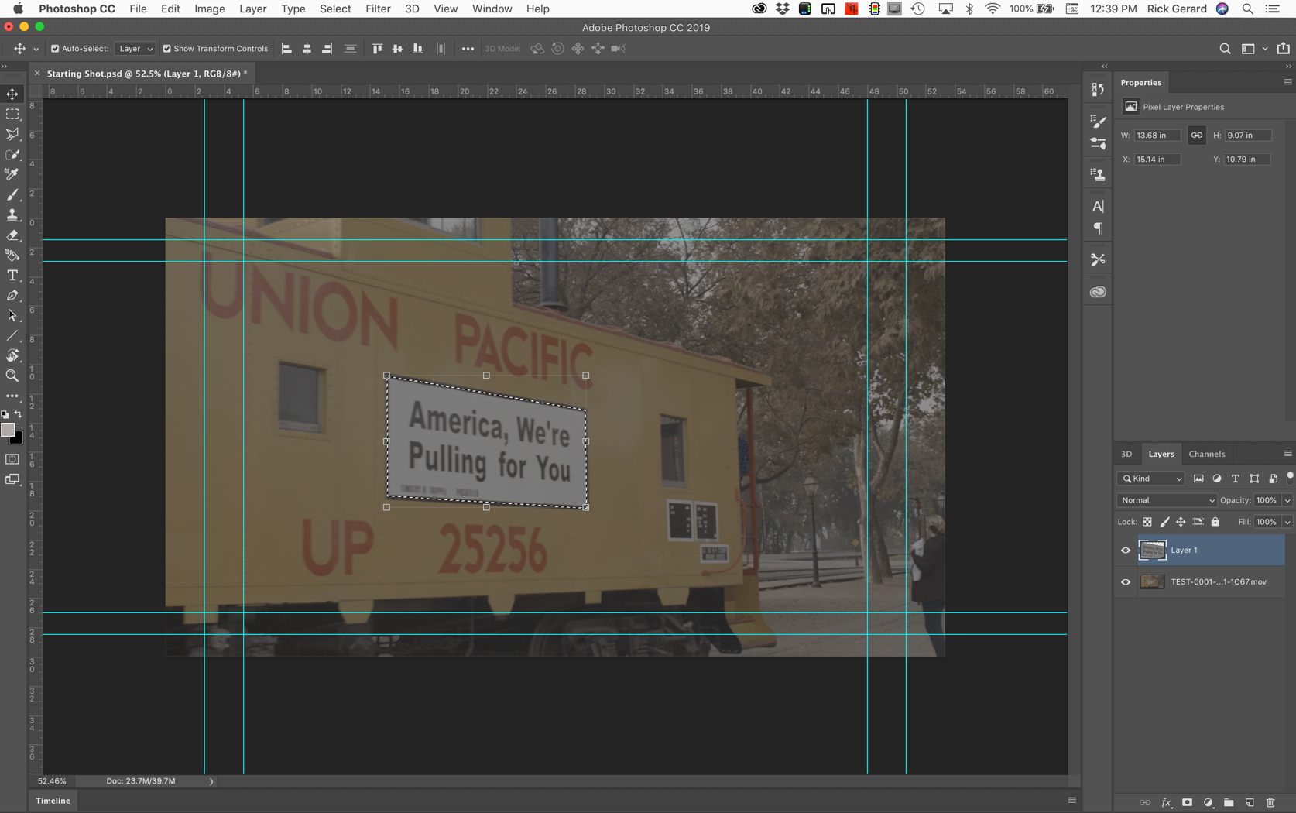
Task: Select the Paint Bucket tool
Action: click(12, 255)
